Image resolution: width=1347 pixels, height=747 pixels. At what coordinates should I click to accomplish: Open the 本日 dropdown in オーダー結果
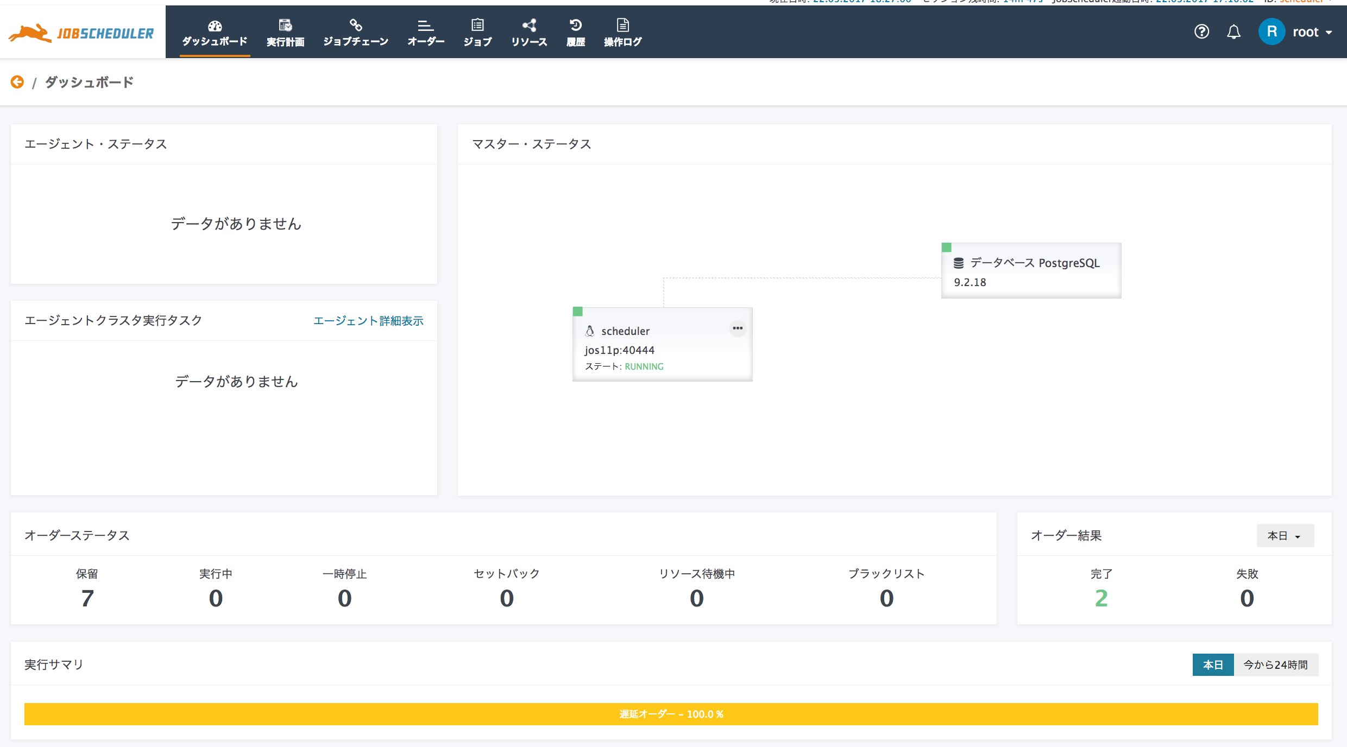[x=1285, y=535]
